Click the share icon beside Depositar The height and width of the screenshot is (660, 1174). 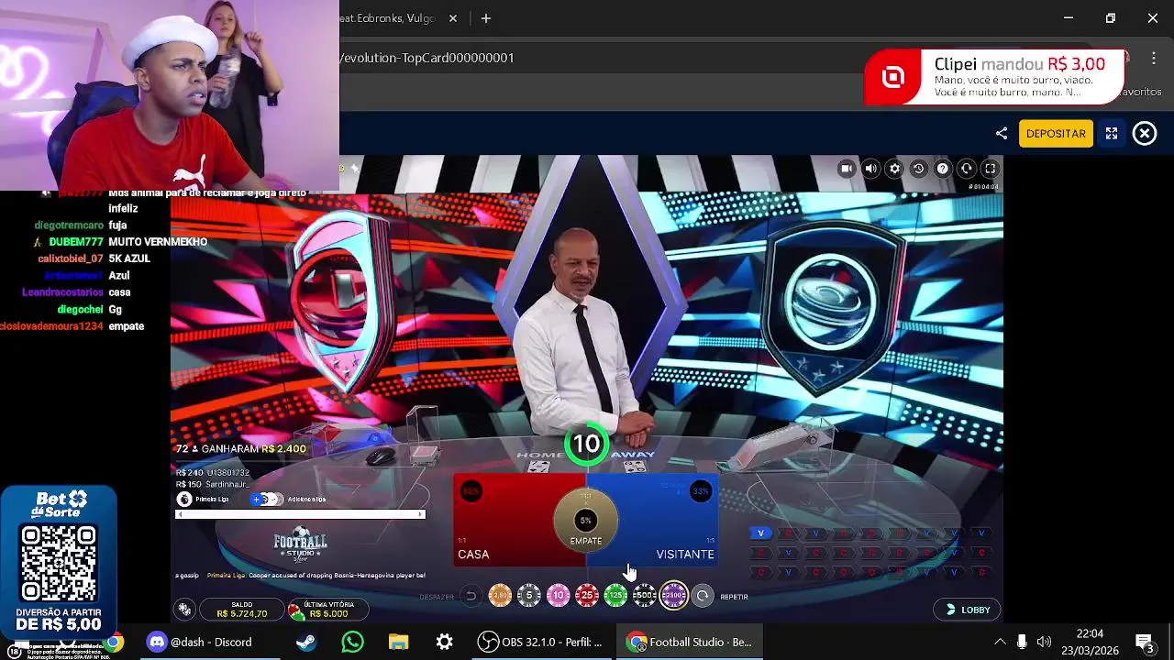tap(1002, 133)
